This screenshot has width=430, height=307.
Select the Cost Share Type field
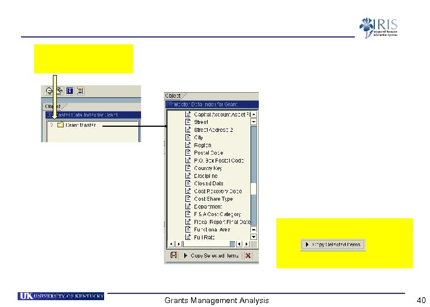[213, 199]
